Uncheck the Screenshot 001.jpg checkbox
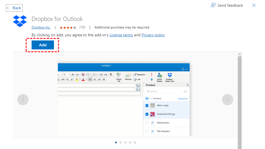Viewport: 265px width, 149px height. pos(147,114)
